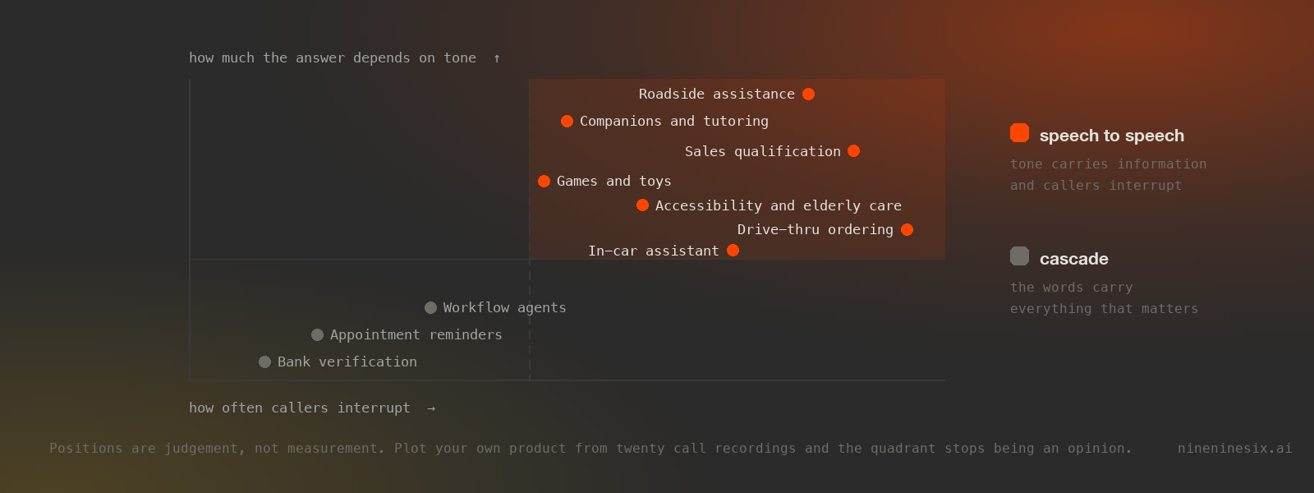Select the 'the words carry everything' legend description
Viewport: 1314px width, 493px height.
point(1105,298)
